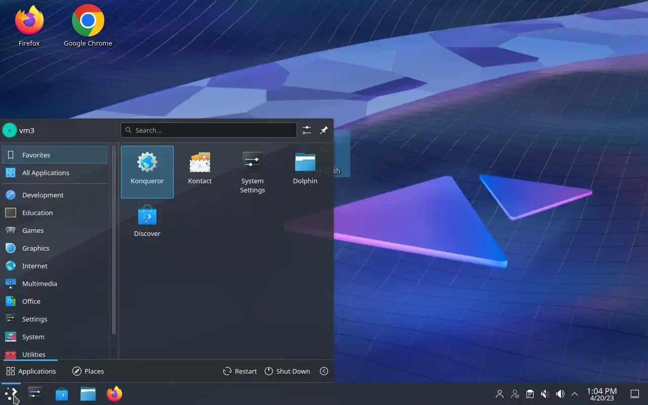This screenshot has height=405, width=648.
Task: Switch to the Applications tab
Action: tap(31, 371)
